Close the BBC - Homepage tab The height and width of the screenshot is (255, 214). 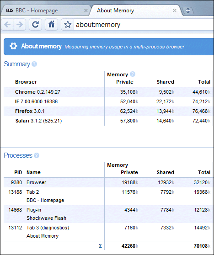pos(86,11)
